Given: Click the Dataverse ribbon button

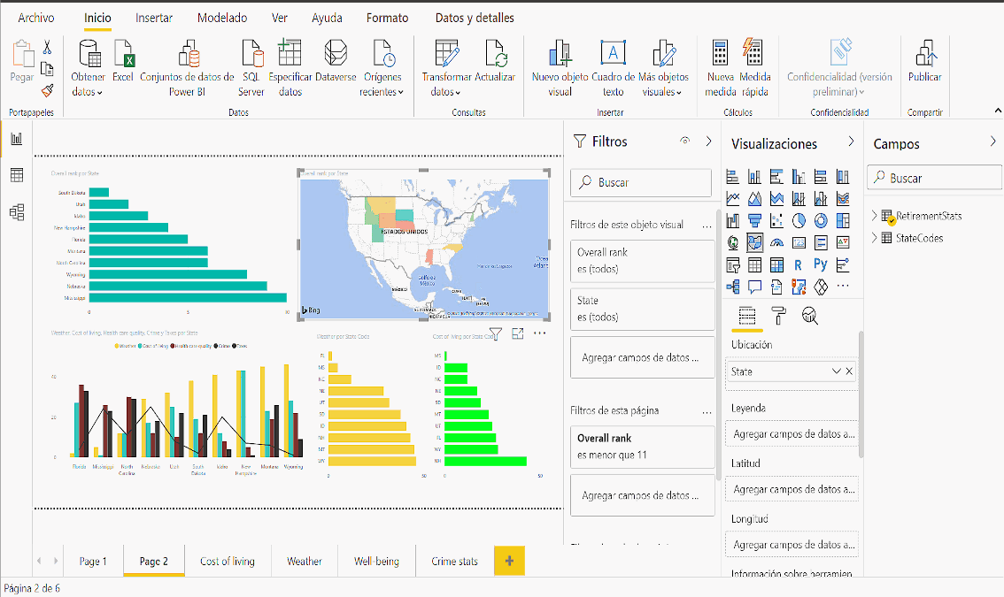Looking at the screenshot, I should (x=336, y=61).
